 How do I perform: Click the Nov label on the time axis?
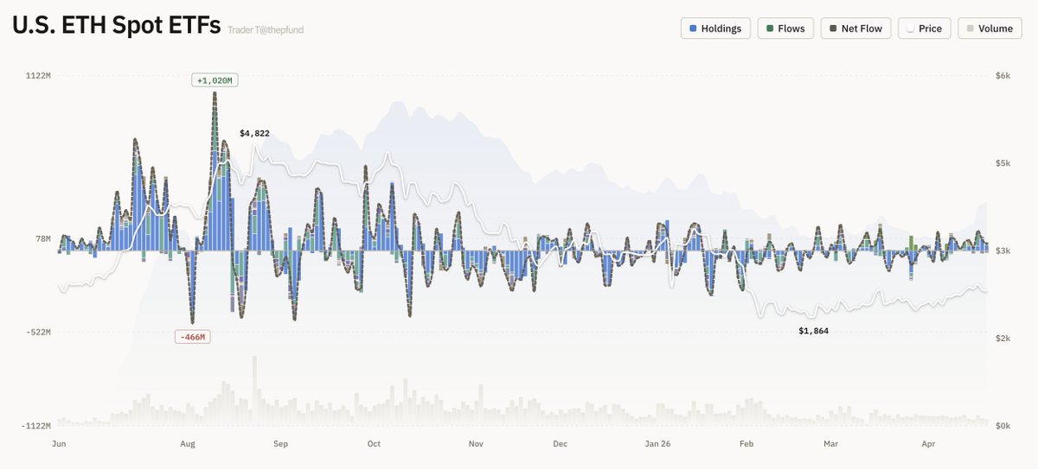point(476,444)
